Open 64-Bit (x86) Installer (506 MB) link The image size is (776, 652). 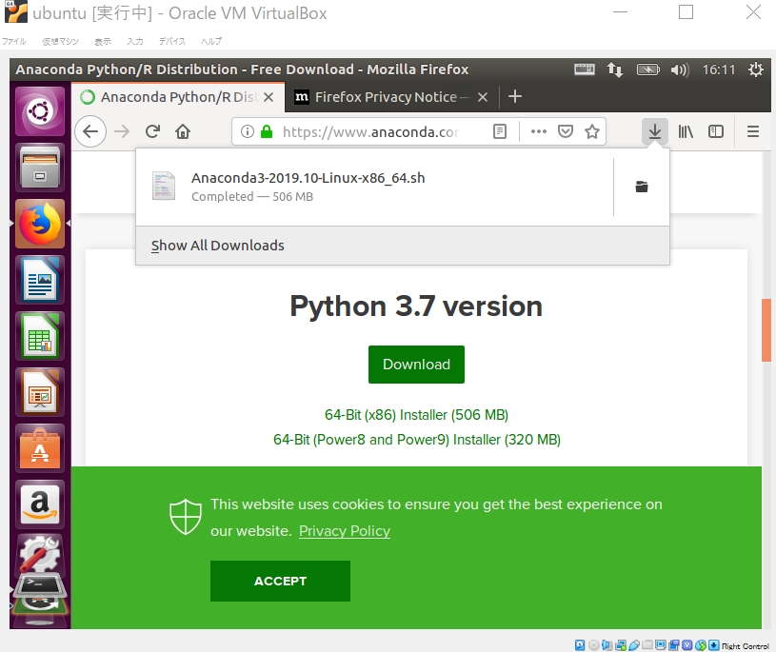416,415
